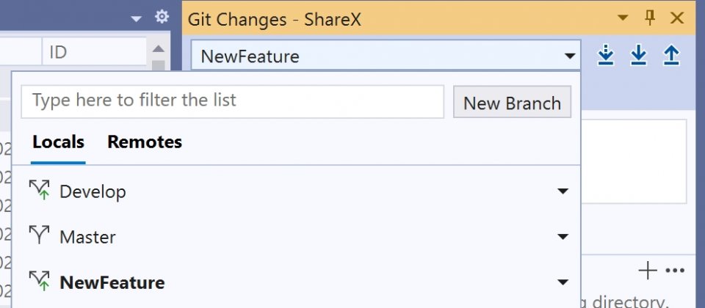Switch to the Remotes tab
Viewport: 705px width, 308px height.
click(145, 142)
